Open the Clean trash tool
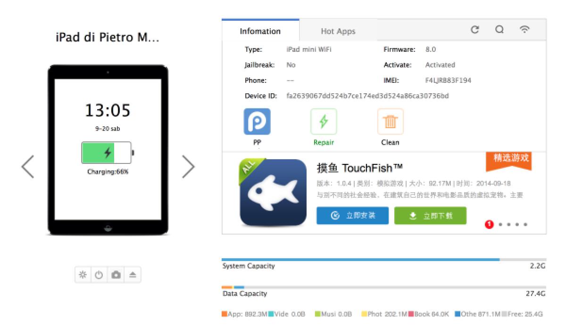566x325 pixels. coord(390,121)
